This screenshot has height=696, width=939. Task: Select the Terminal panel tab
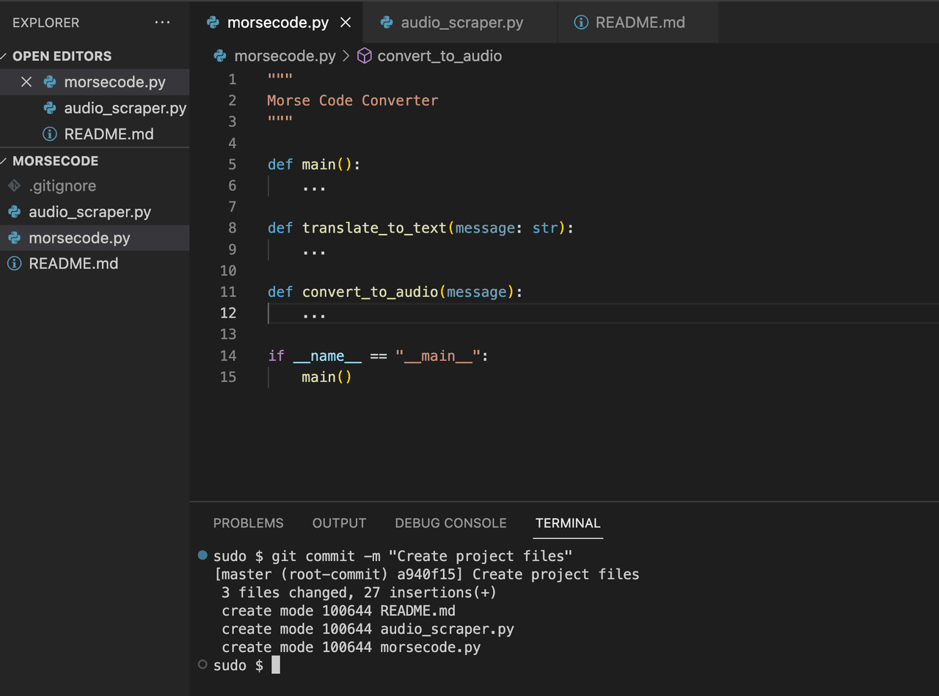[568, 523]
